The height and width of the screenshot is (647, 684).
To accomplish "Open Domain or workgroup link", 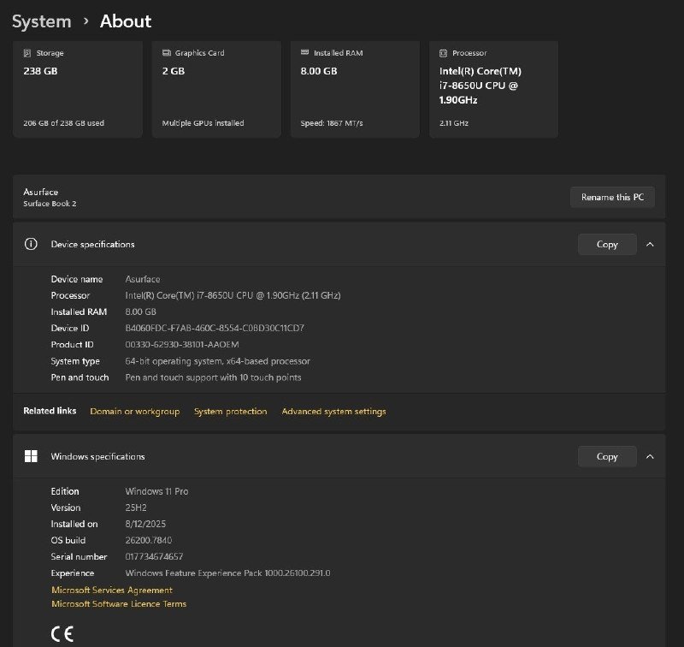I will (135, 412).
